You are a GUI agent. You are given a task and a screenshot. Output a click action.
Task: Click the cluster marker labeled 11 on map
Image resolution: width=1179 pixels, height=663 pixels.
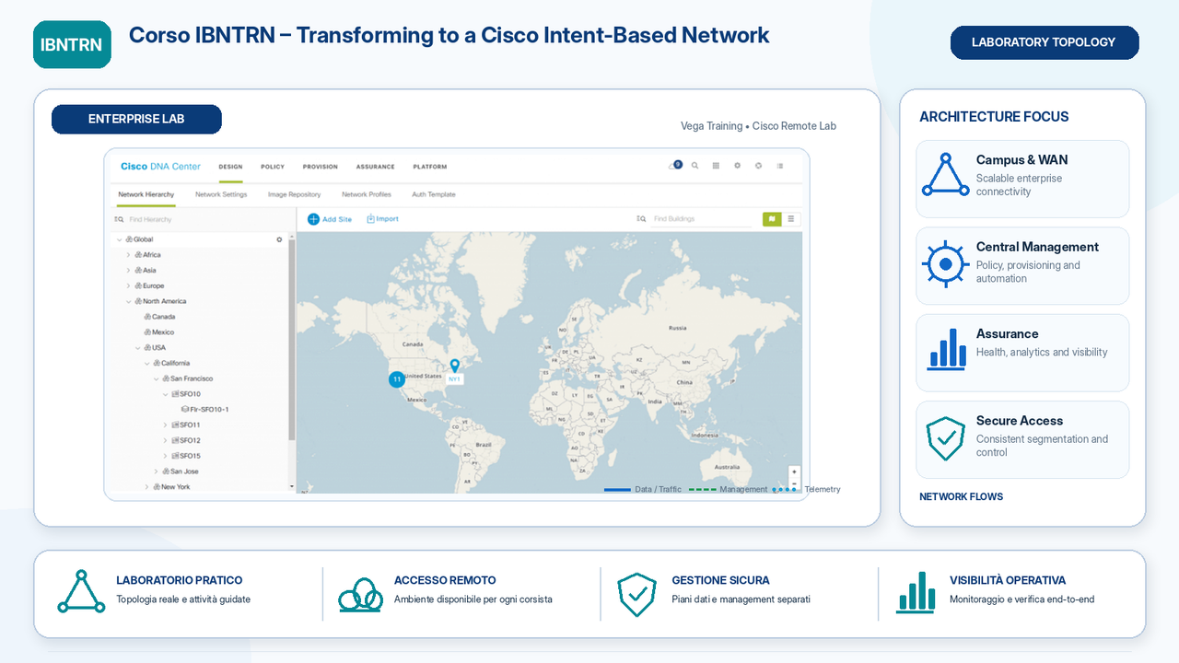pyautogui.click(x=396, y=379)
